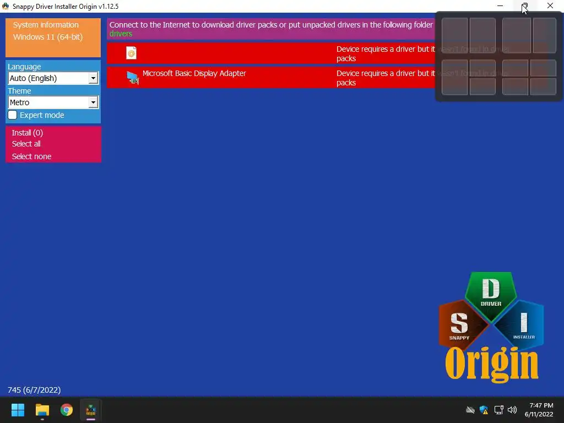564x423 pixels.
Task: Open the Language dropdown showing Auto (English)
Action: [53, 78]
